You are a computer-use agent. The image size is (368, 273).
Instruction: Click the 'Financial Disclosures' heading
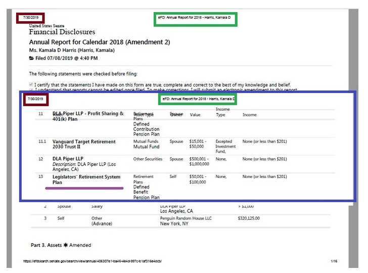pos(62,32)
